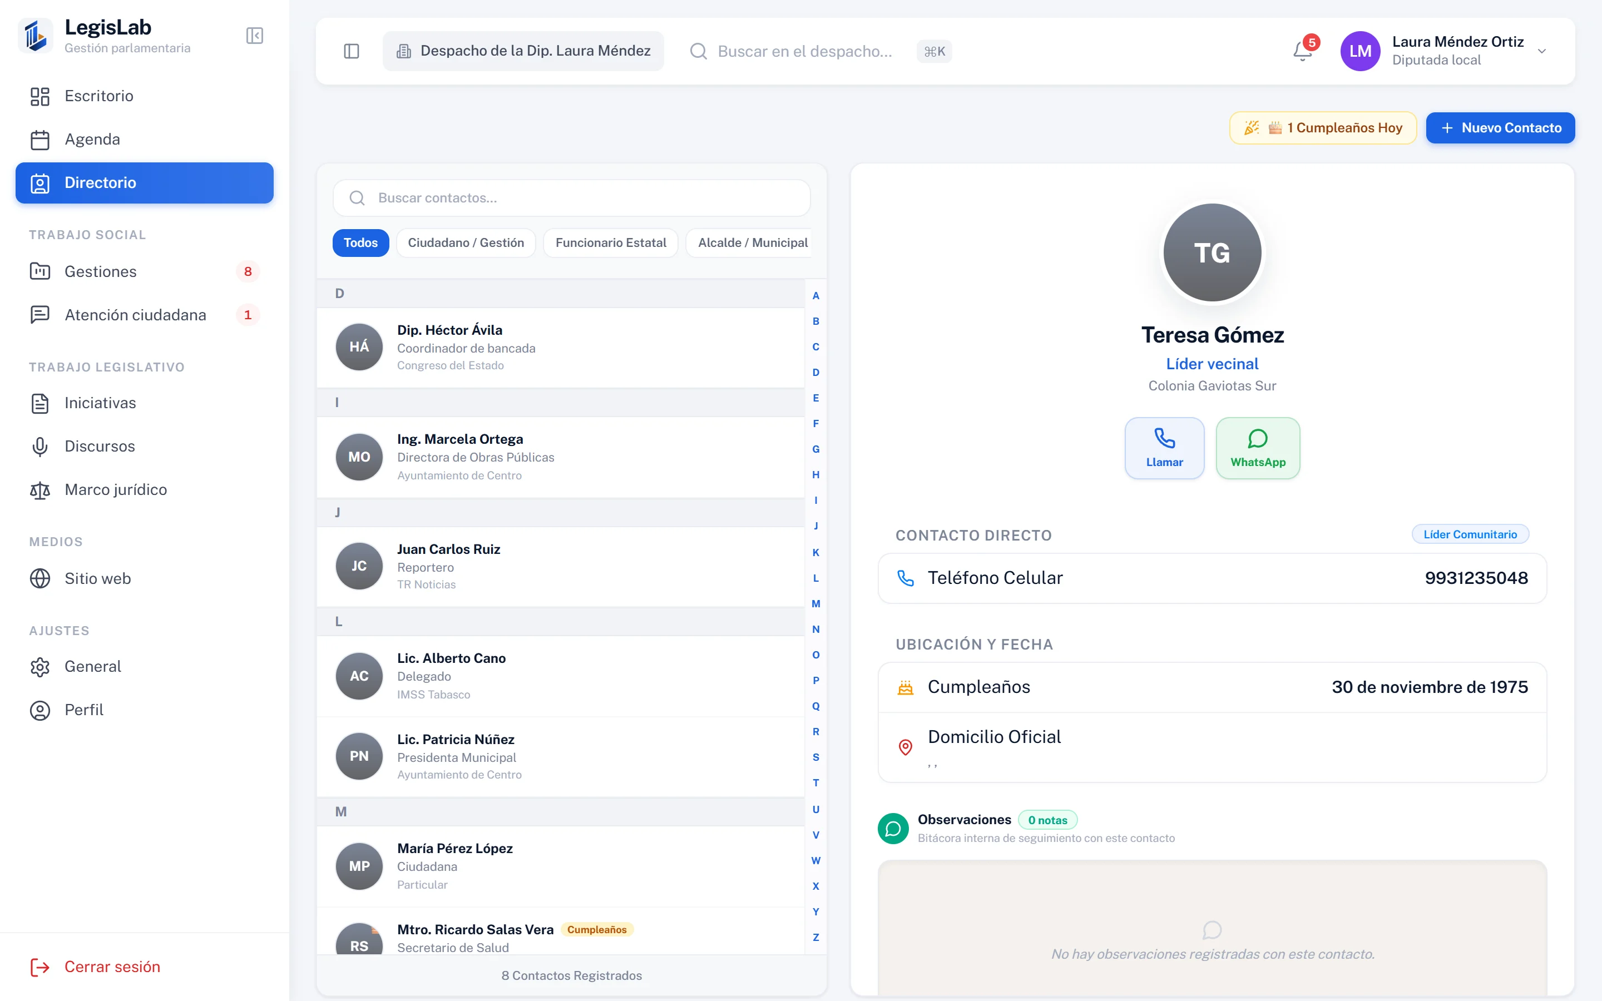Click the Líder Comunitario tag
This screenshot has width=1602, height=1001.
1470,534
